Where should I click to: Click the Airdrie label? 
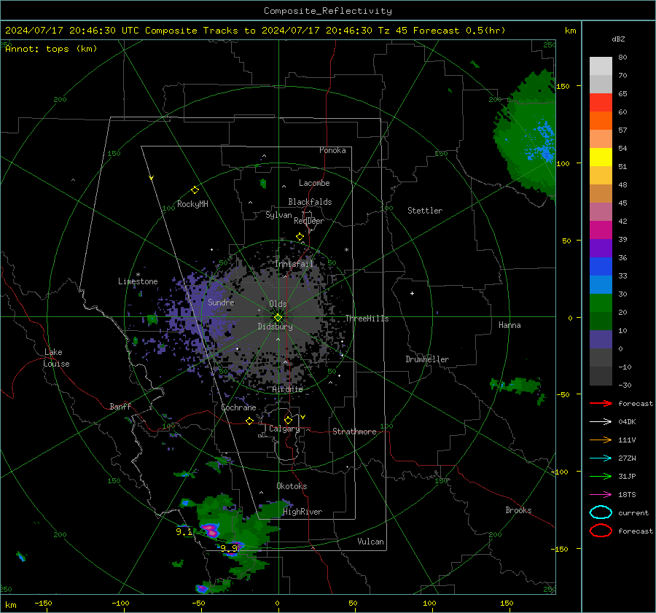[287, 389]
